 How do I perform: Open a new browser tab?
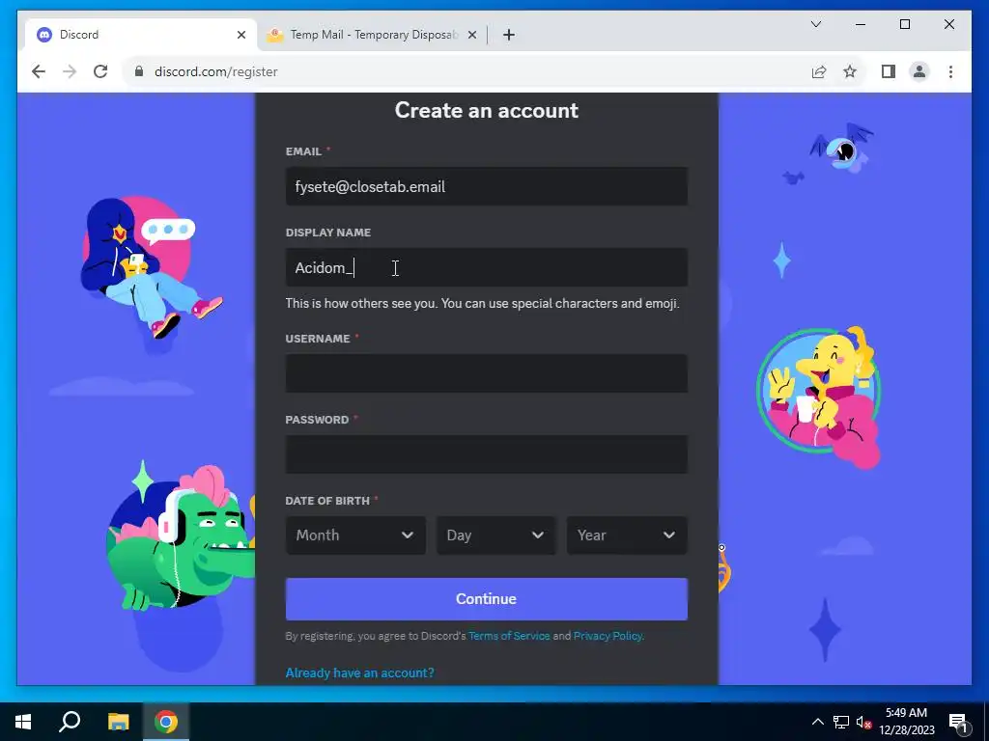tap(509, 35)
